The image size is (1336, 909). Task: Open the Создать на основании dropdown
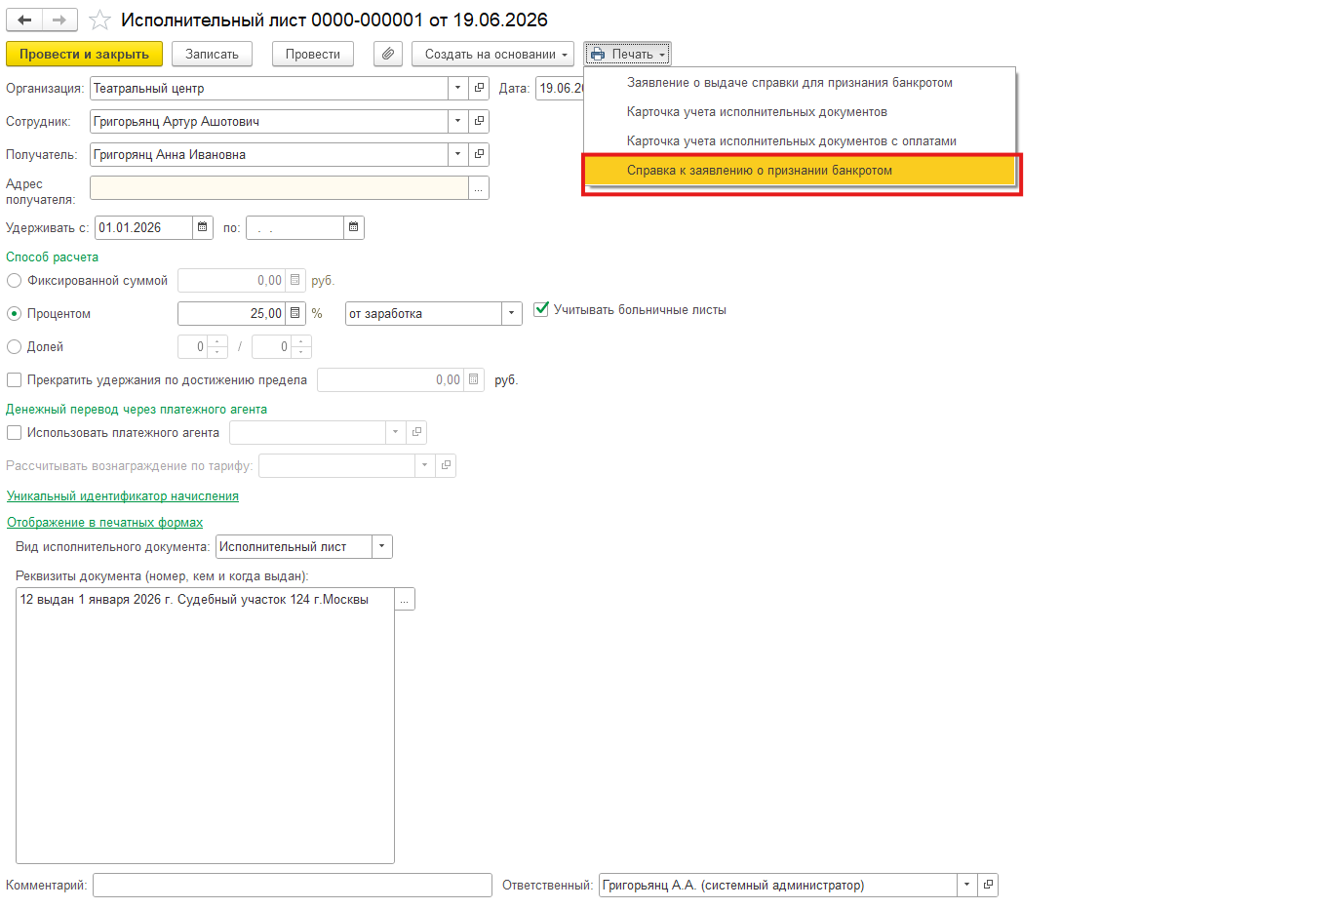point(492,54)
